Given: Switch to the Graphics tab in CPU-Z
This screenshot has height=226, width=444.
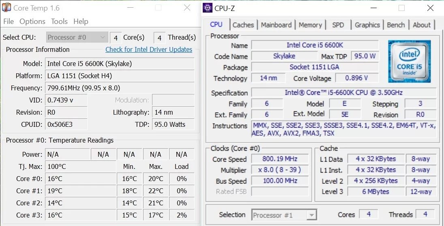Looking at the screenshot, I should click(x=367, y=25).
